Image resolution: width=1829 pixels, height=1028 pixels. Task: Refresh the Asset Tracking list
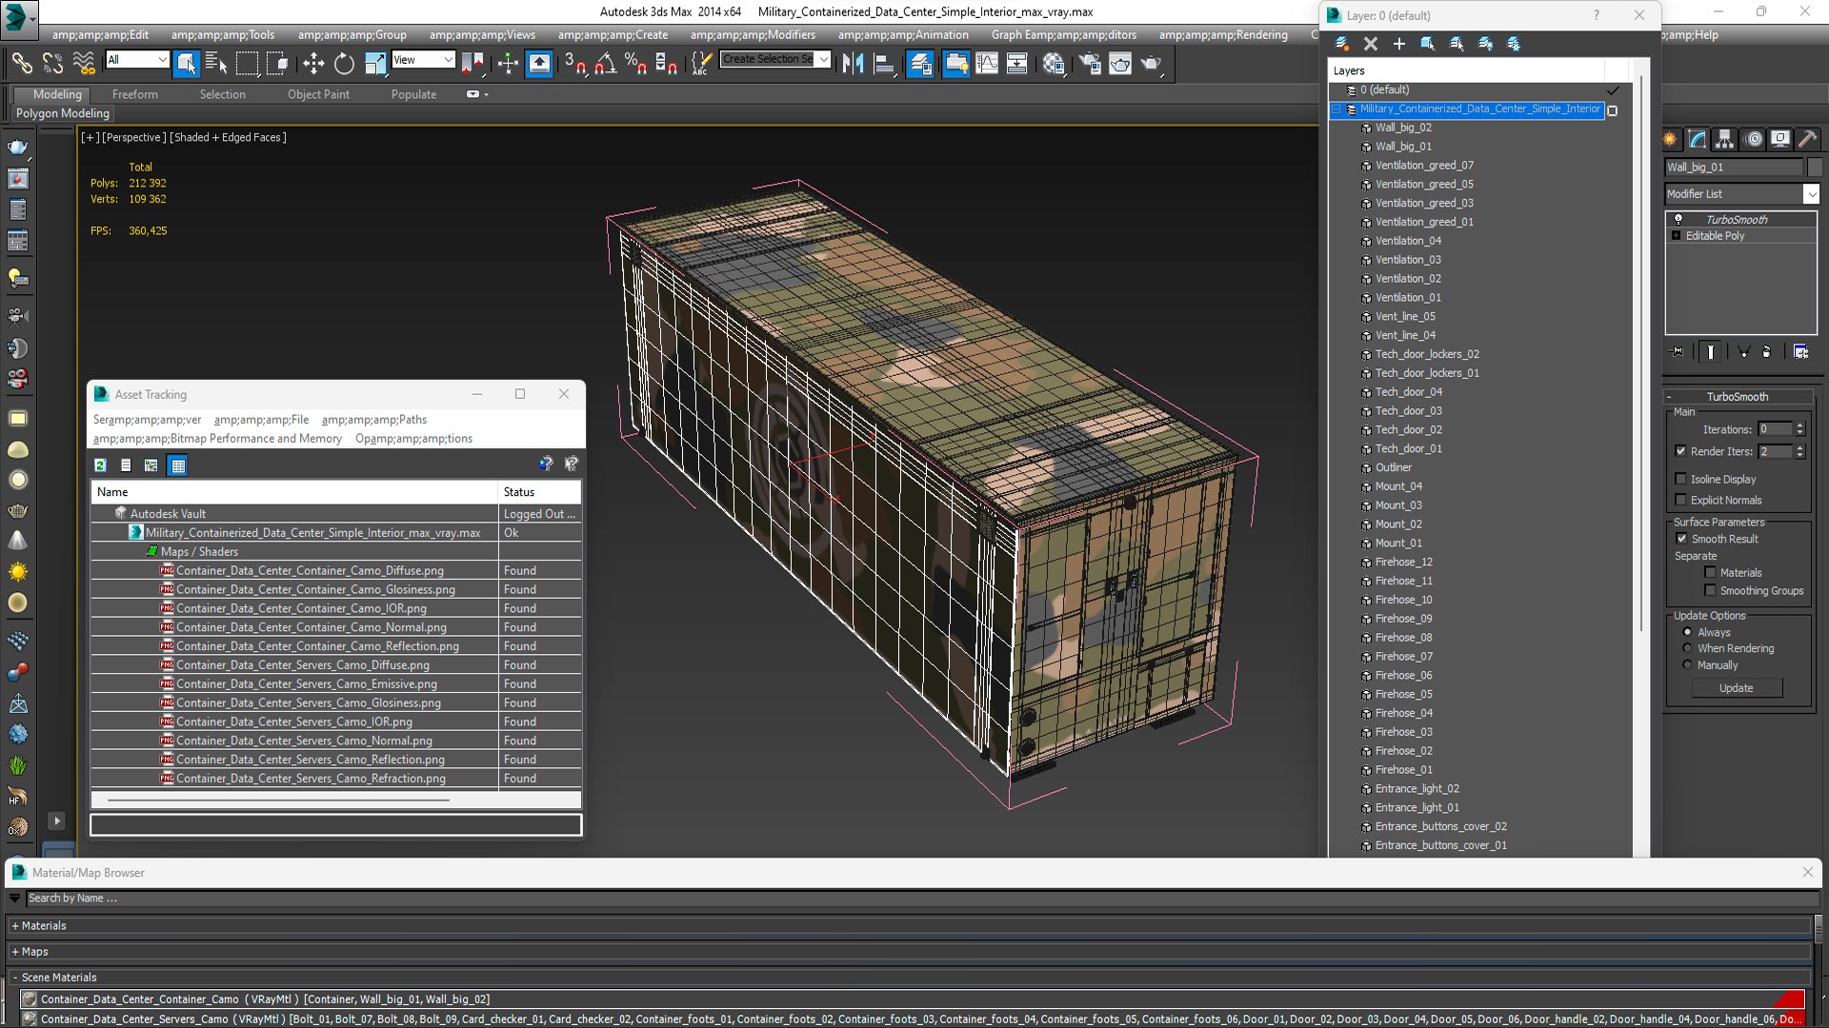100,465
